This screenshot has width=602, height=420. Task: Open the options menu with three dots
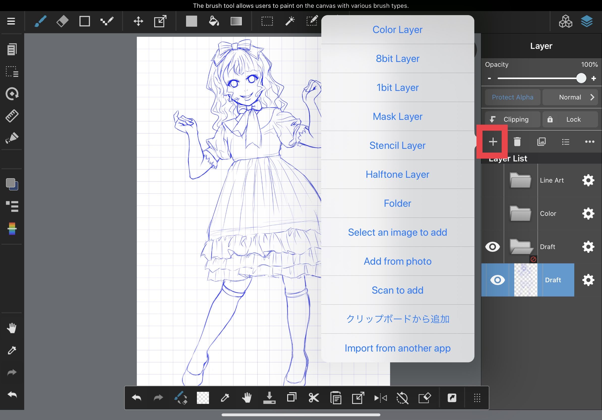(589, 142)
